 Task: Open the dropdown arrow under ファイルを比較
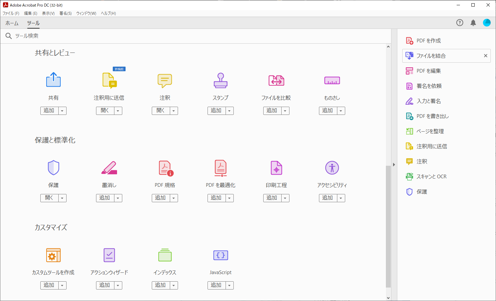285,111
